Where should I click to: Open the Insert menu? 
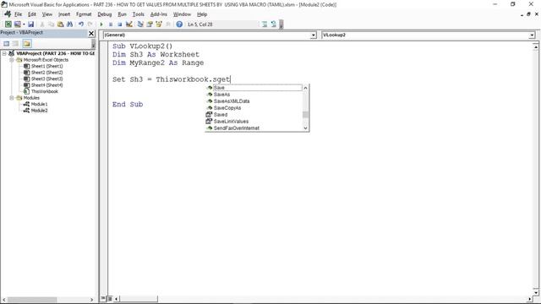64,14
